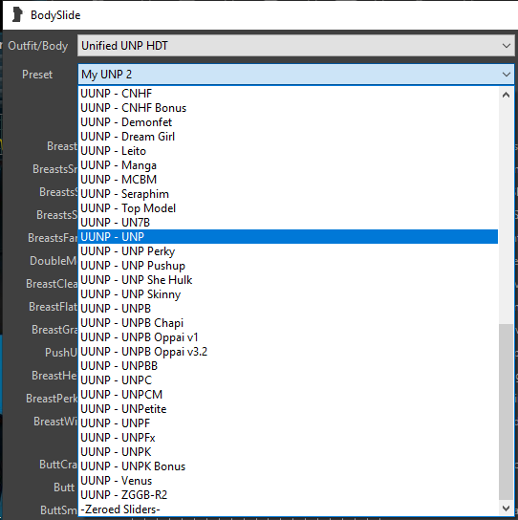518x520 pixels.
Task: Choose UUNP - Top Model preset
Action: click(288, 208)
